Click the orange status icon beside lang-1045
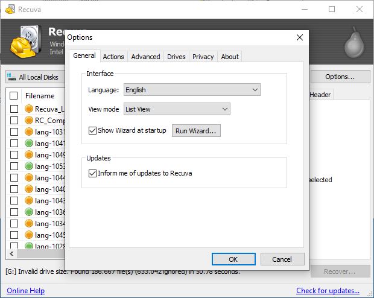374x298 pixels. pyautogui.click(x=29, y=235)
